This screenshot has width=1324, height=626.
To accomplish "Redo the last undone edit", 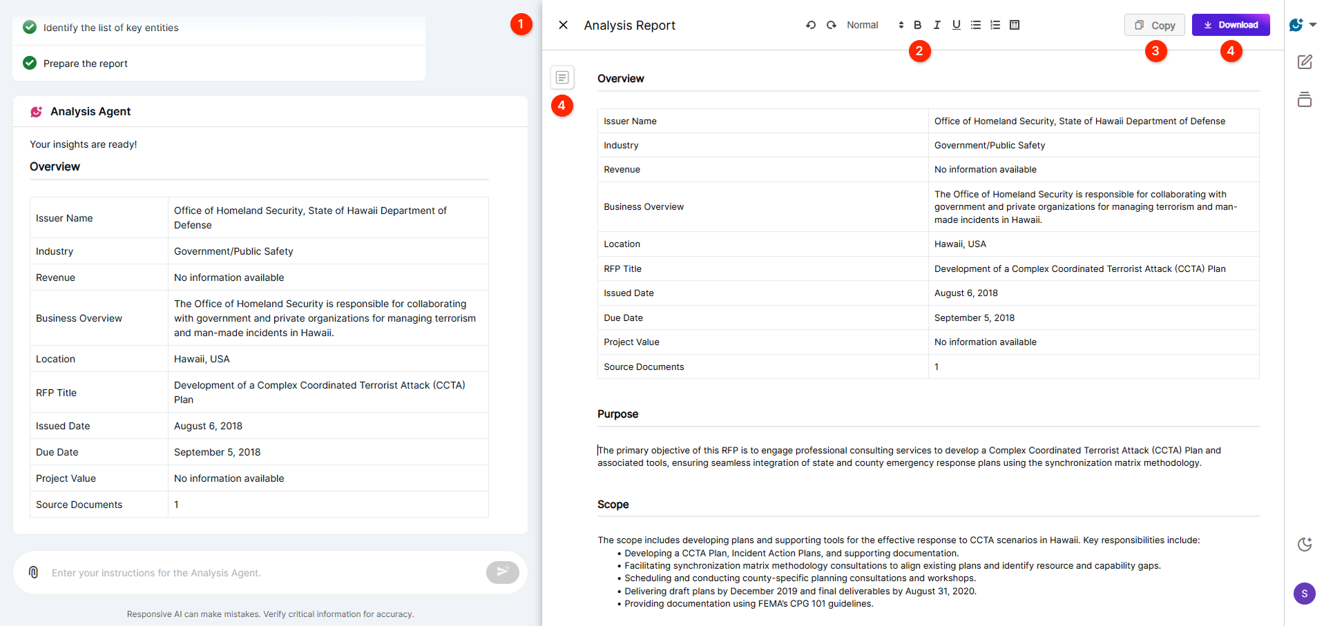I will click(832, 25).
